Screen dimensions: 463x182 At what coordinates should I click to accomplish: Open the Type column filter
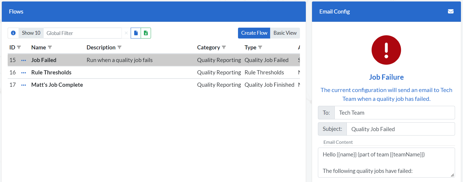tap(260, 47)
